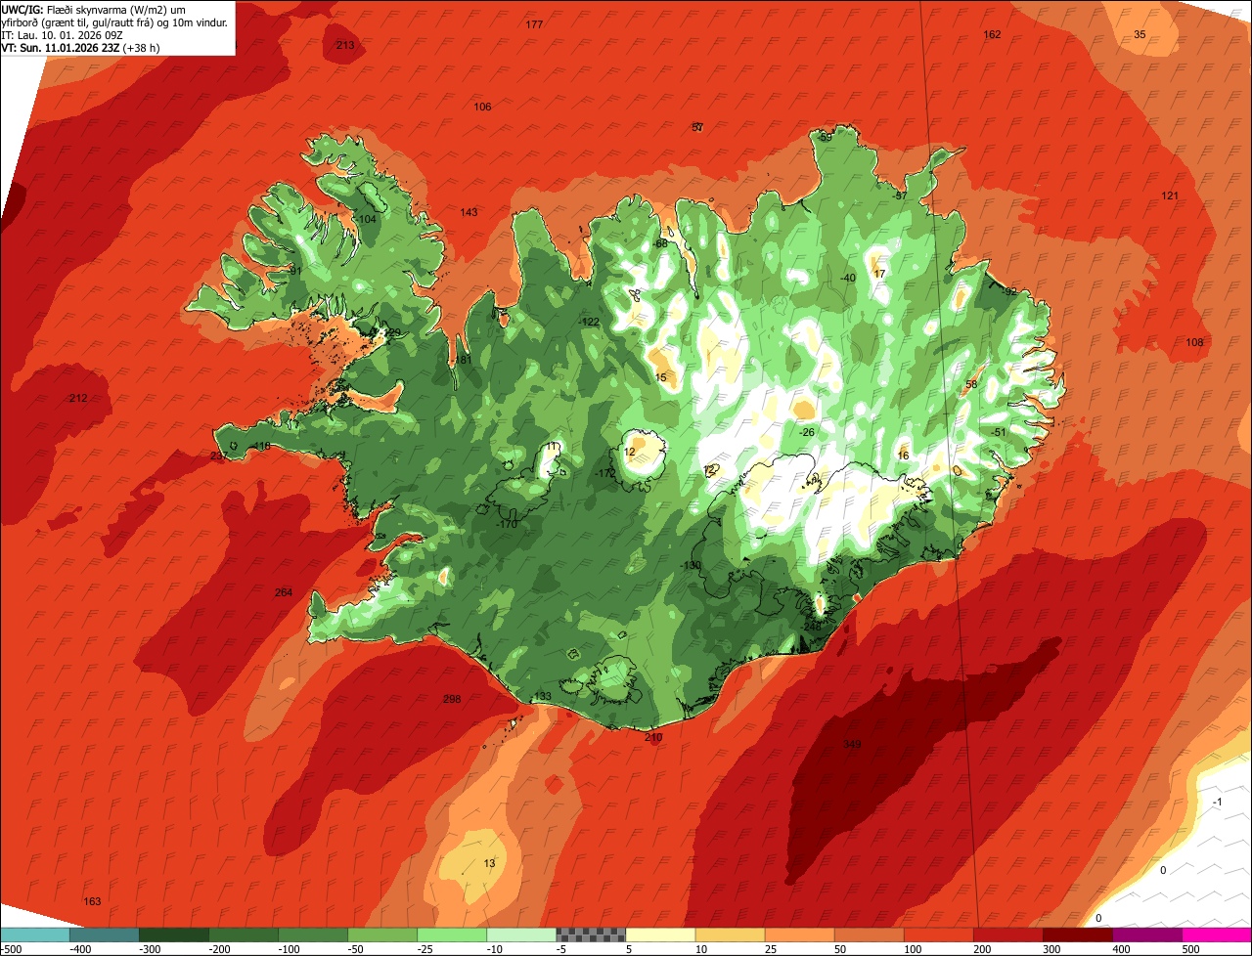Viewport: 1252px width, 956px height.
Task: Click the 213 value near the header box
Action: pyautogui.click(x=345, y=45)
